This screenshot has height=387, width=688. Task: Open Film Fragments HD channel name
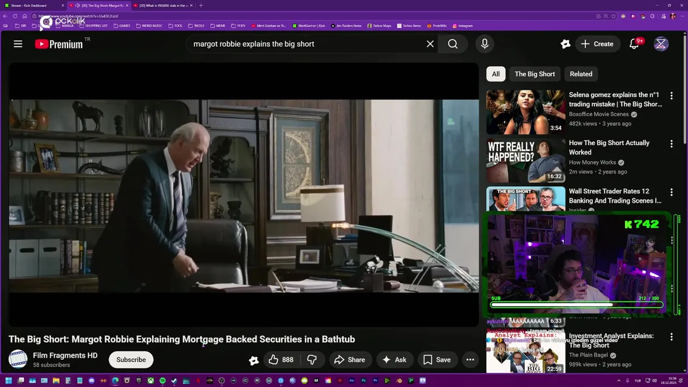(65, 355)
